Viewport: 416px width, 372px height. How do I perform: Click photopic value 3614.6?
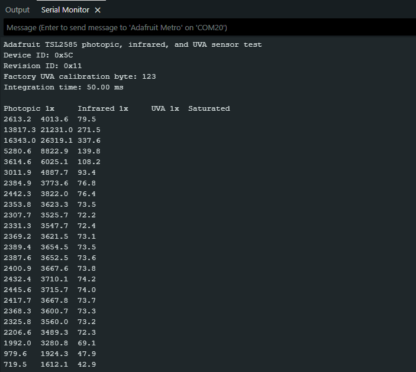pyautogui.click(x=17, y=162)
